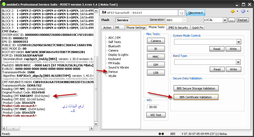Click Read under Band Type

(x=217, y=69)
